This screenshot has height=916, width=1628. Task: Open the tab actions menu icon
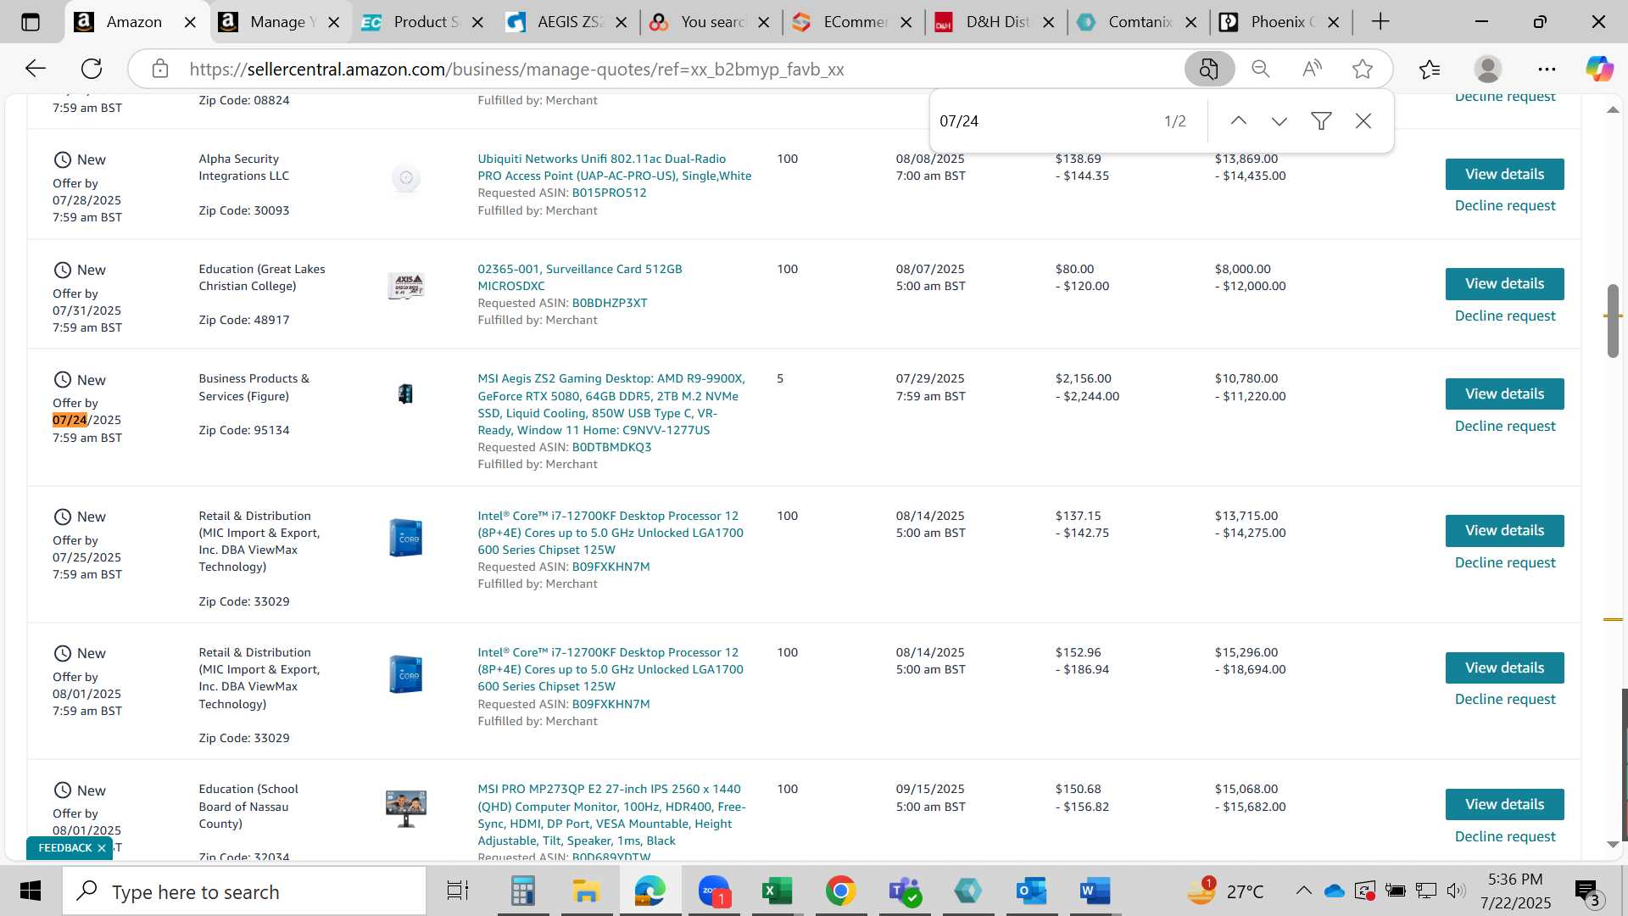[x=31, y=22]
